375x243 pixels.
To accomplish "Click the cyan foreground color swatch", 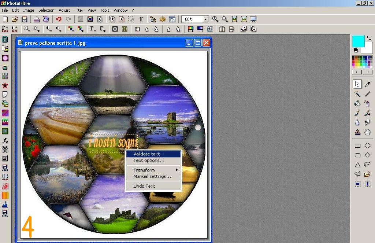I will 358,41.
